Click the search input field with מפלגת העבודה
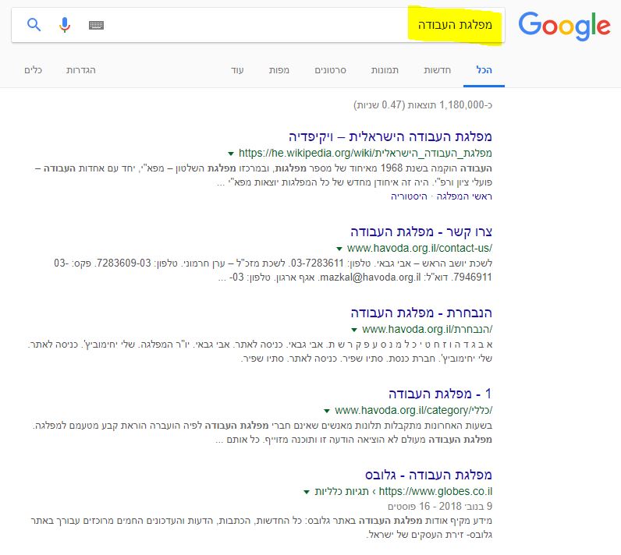This screenshot has height=555, width=621. [258, 25]
